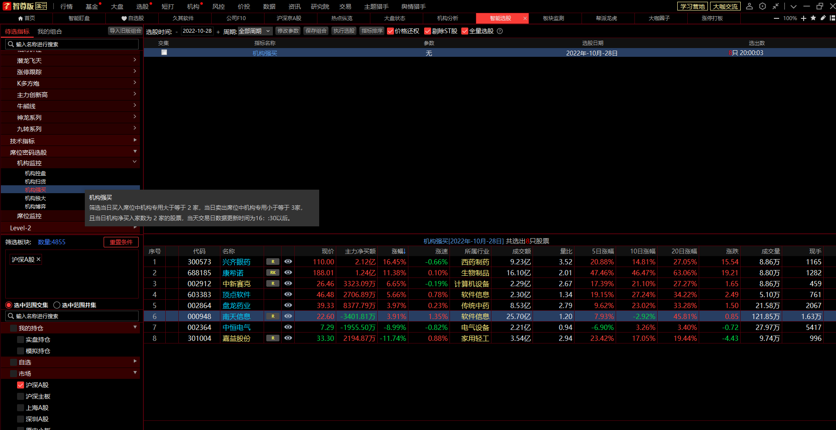Switch to the 大盘状态 tab

(x=395, y=18)
